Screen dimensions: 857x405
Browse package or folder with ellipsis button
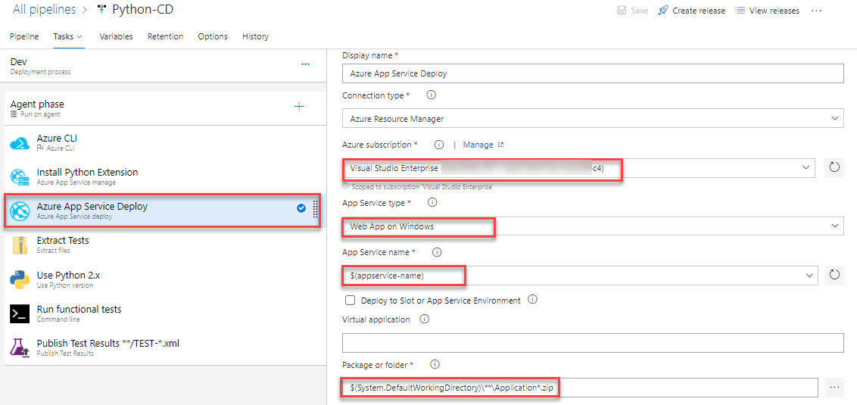pos(834,388)
